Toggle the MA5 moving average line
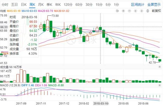 [13, 11]
